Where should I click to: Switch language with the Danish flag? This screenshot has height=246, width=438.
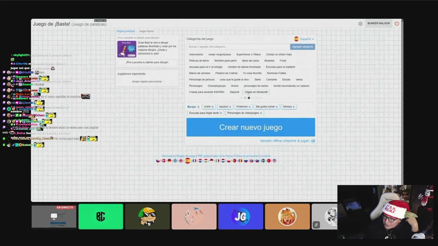coord(164,161)
